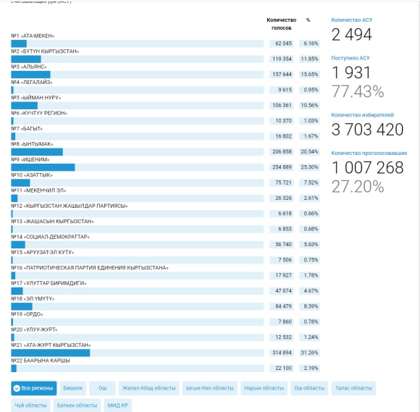Show Талас области results

[x=353, y=388]
